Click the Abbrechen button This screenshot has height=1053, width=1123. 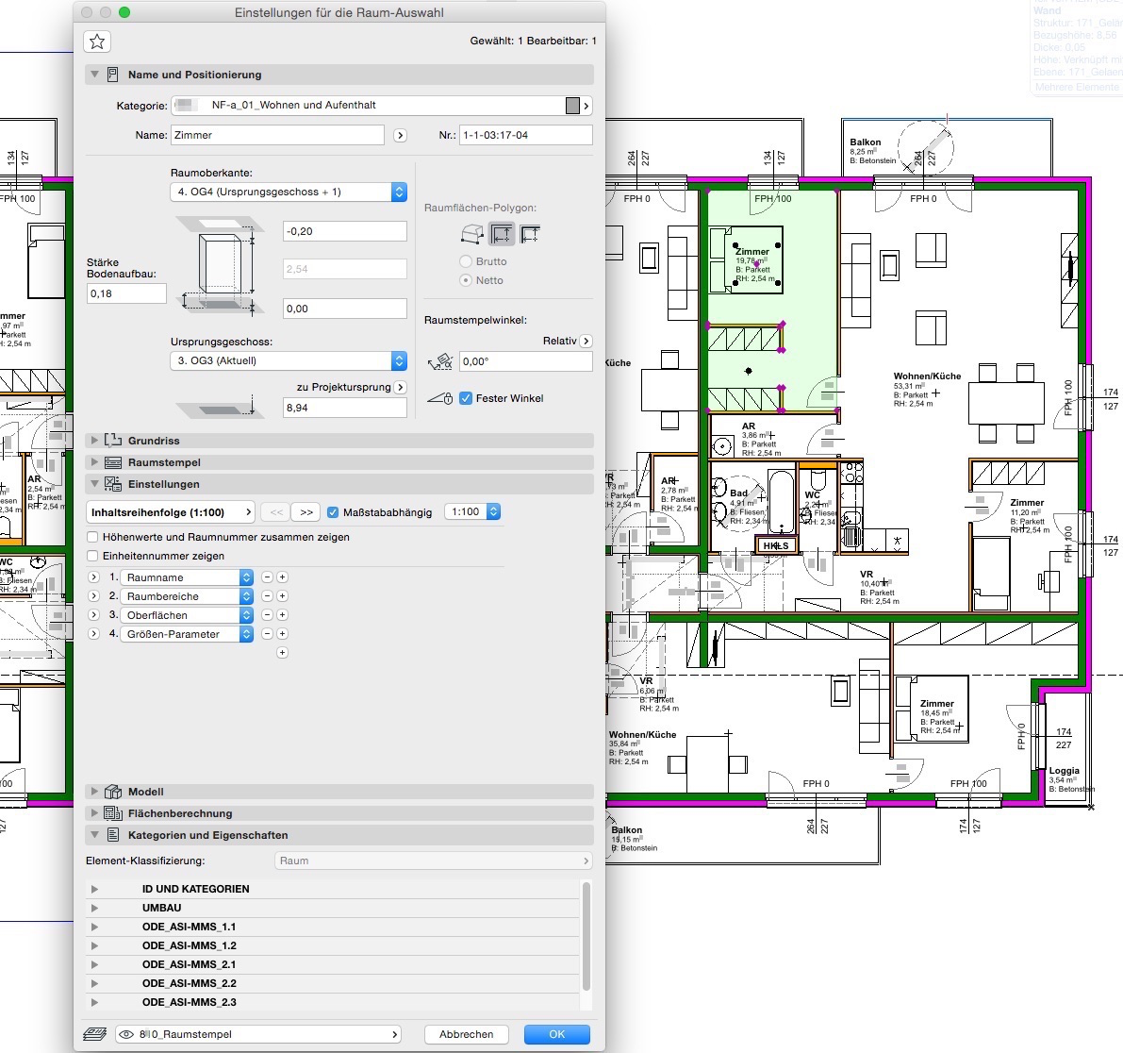pyautogui.click(x=466, y=1034)
